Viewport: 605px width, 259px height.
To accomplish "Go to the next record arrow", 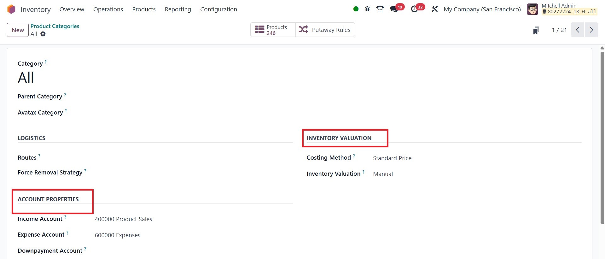I will tap(591, 30).
